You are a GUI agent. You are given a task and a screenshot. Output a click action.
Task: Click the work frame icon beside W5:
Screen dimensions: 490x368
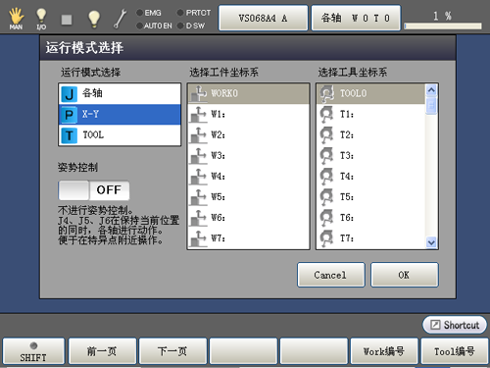coord(198,197)
